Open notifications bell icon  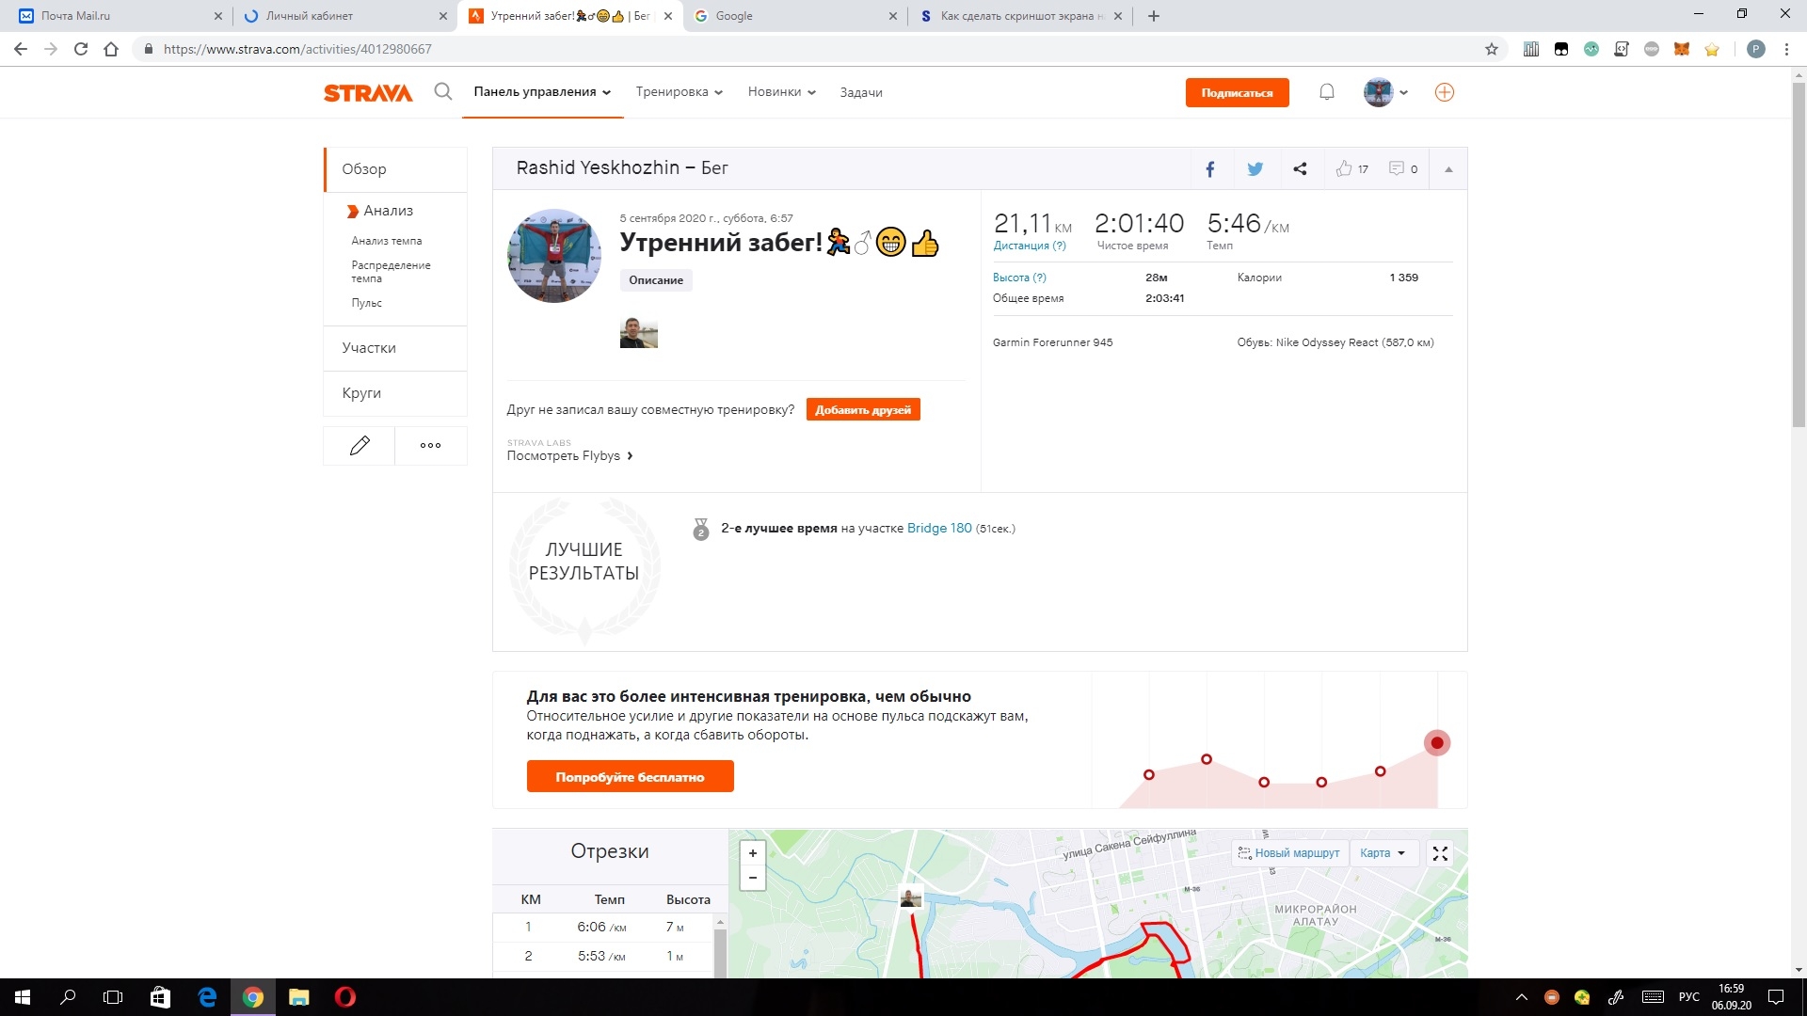point(1326,92)
